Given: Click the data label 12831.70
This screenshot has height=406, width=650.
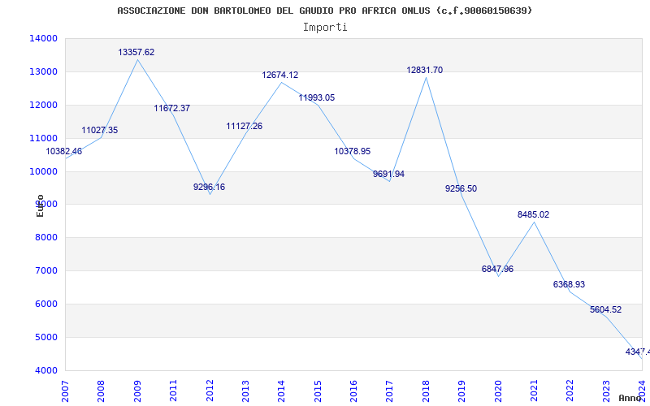Looking at the screenshot, I should click(424, 70).
